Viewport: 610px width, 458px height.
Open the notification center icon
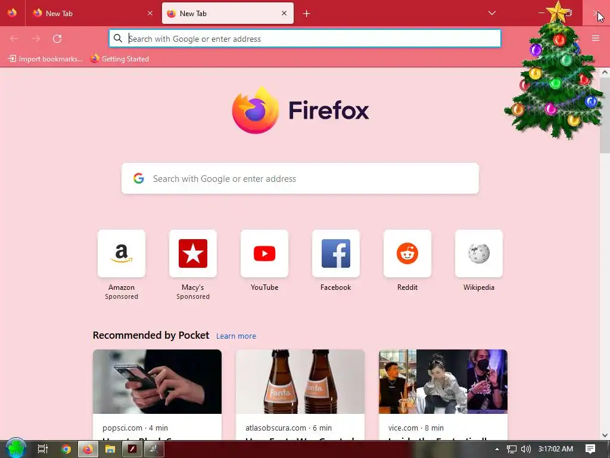tap(590, 449)
